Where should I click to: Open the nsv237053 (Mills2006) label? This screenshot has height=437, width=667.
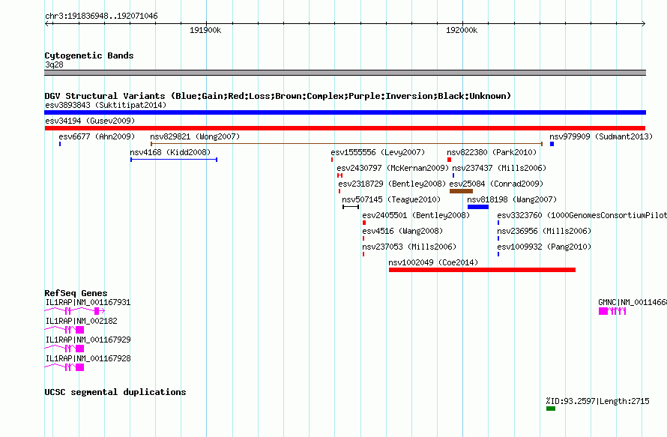(409, 247)
